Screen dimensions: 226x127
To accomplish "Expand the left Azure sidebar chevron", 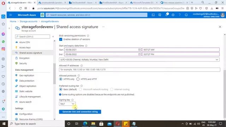I will point(9,28).
